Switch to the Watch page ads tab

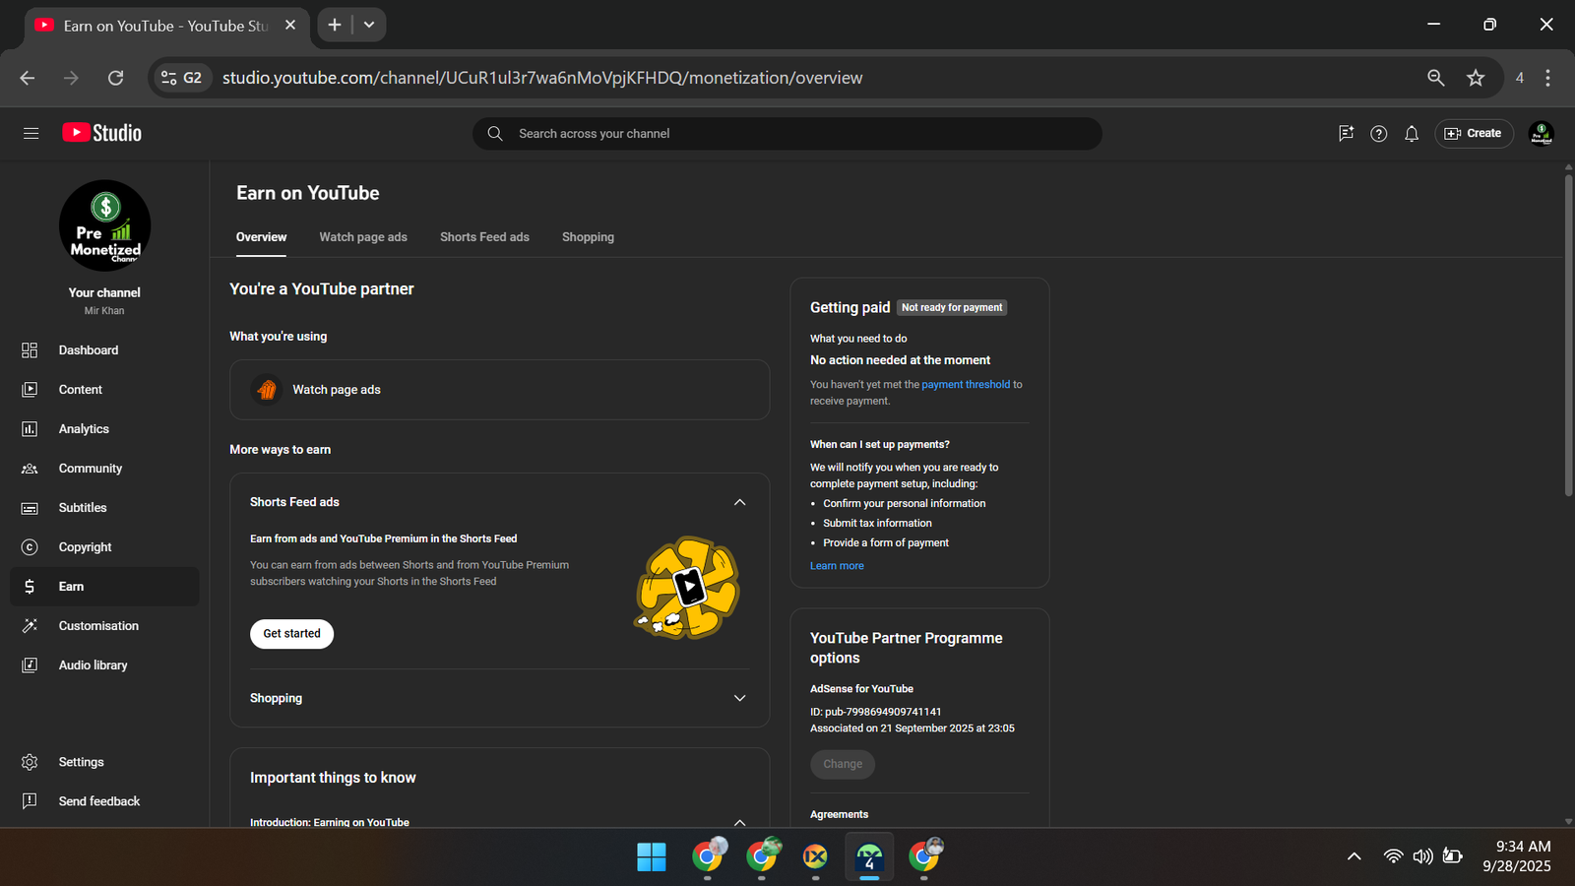click(362, 237)
